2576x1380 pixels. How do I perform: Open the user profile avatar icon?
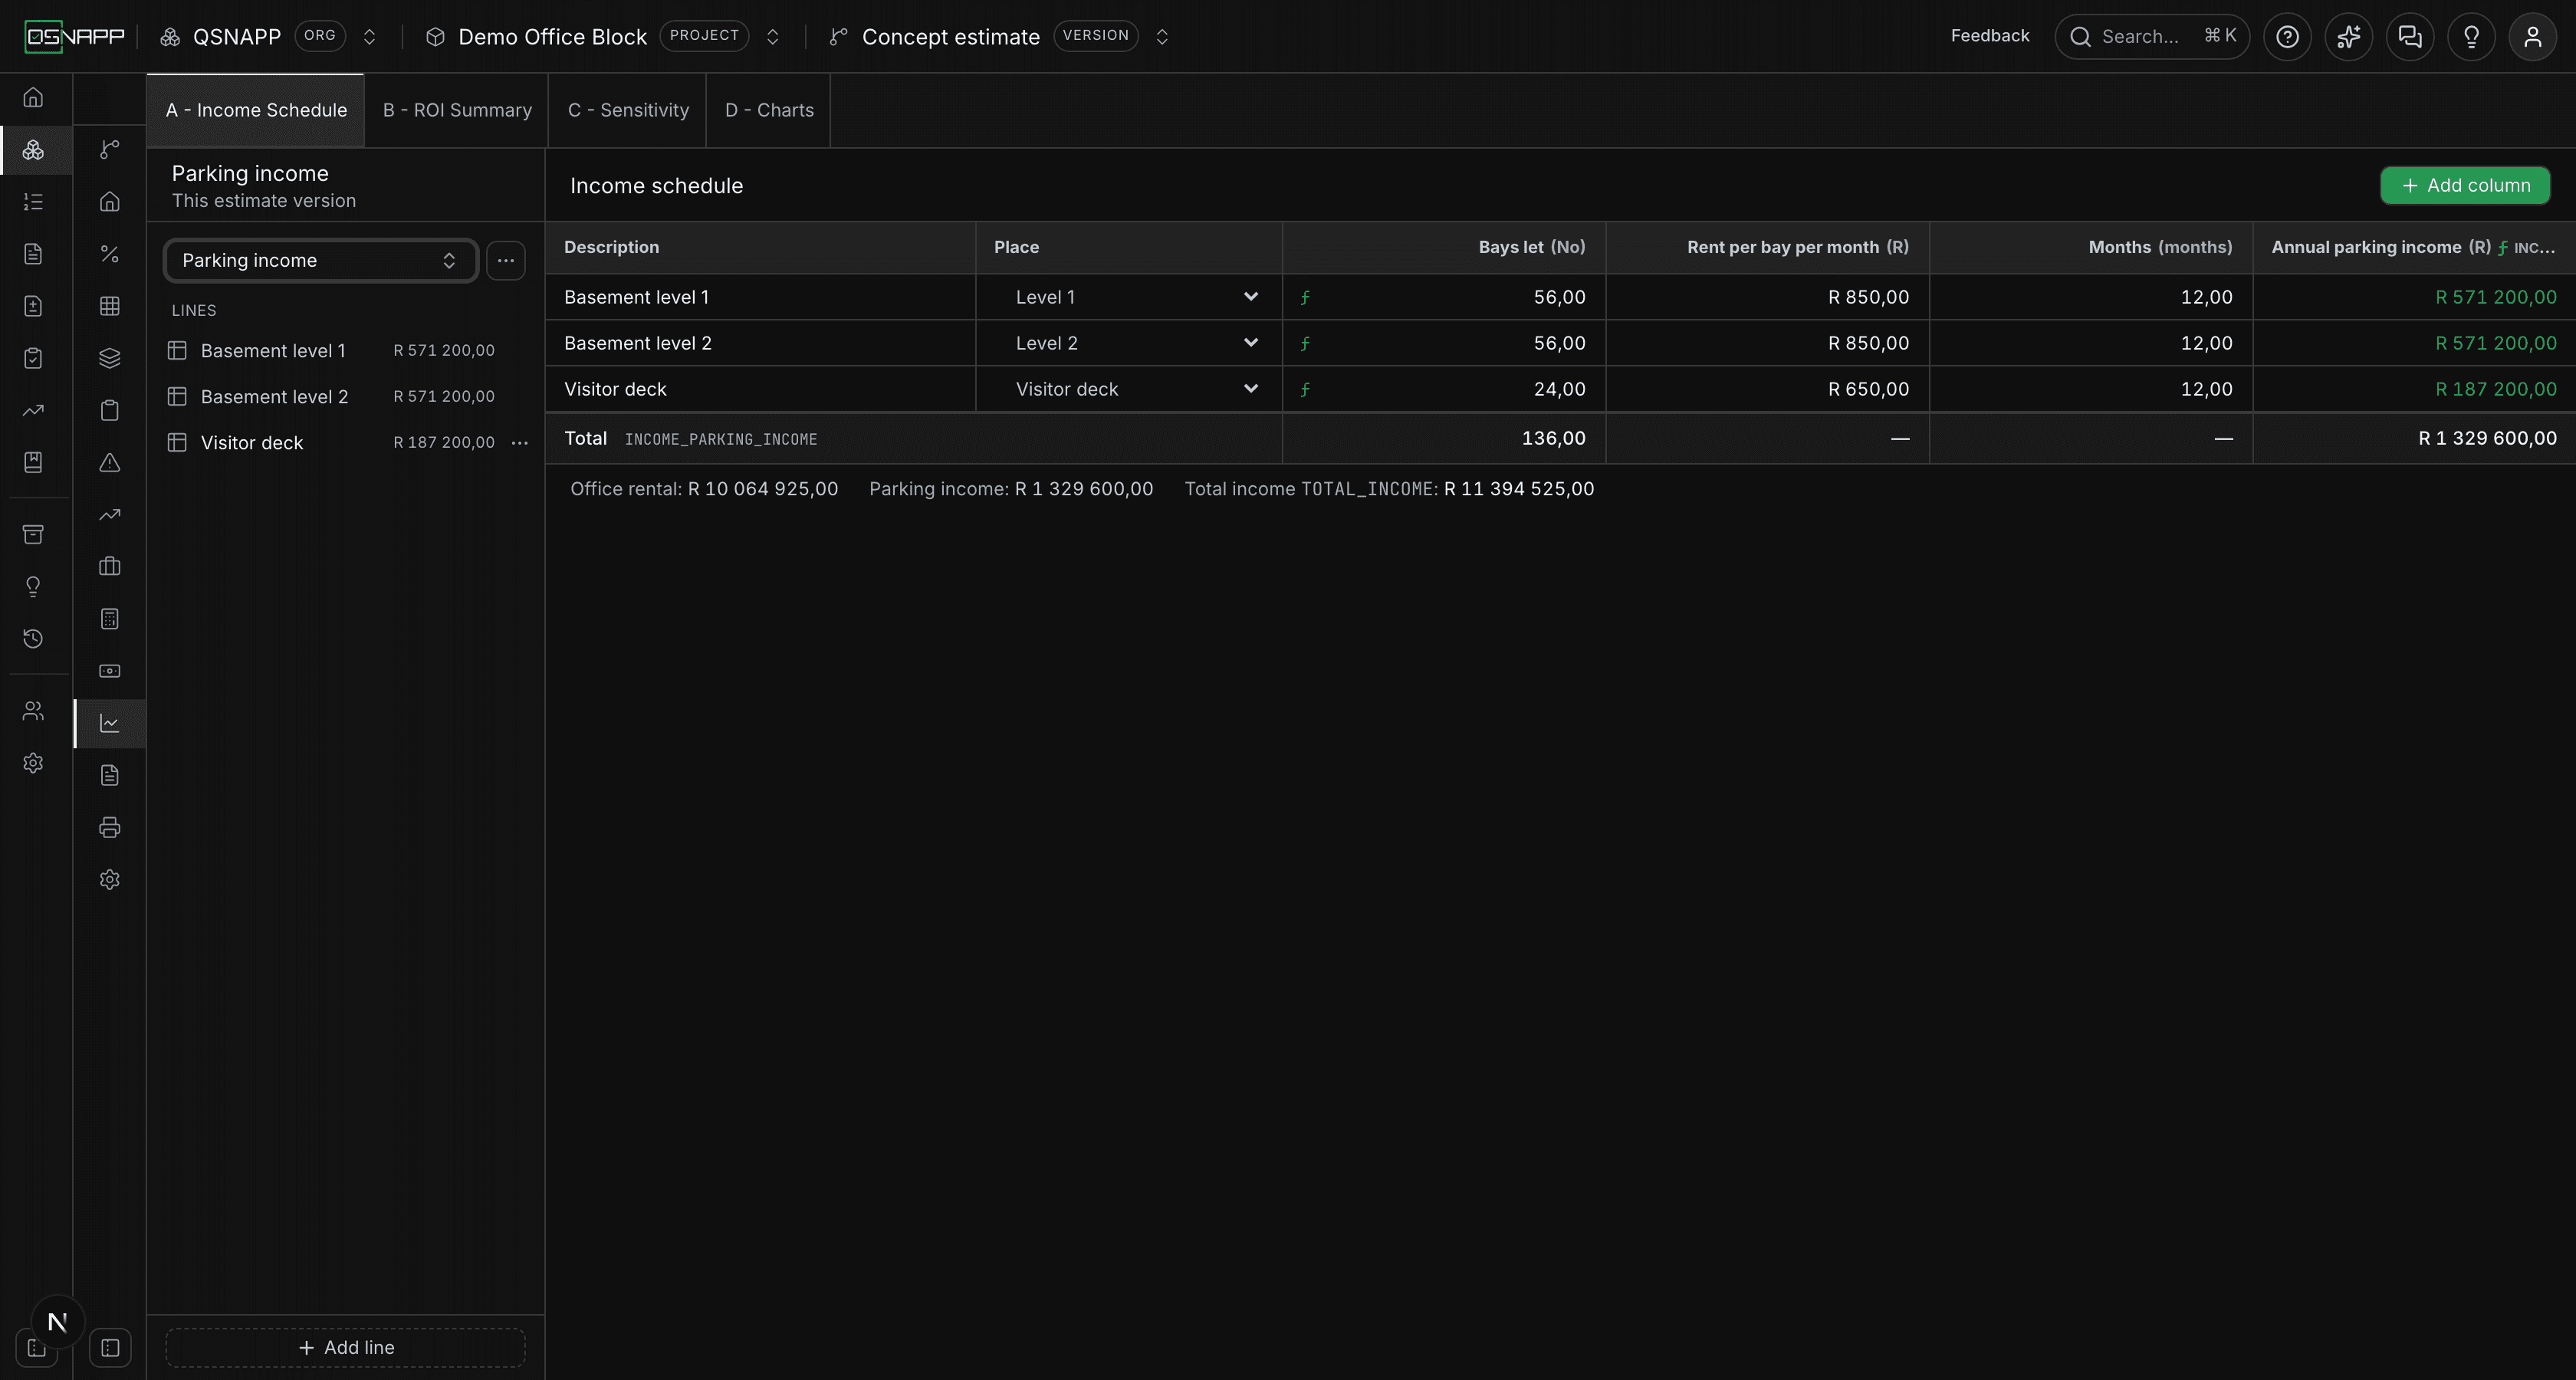pos(2533,37)
